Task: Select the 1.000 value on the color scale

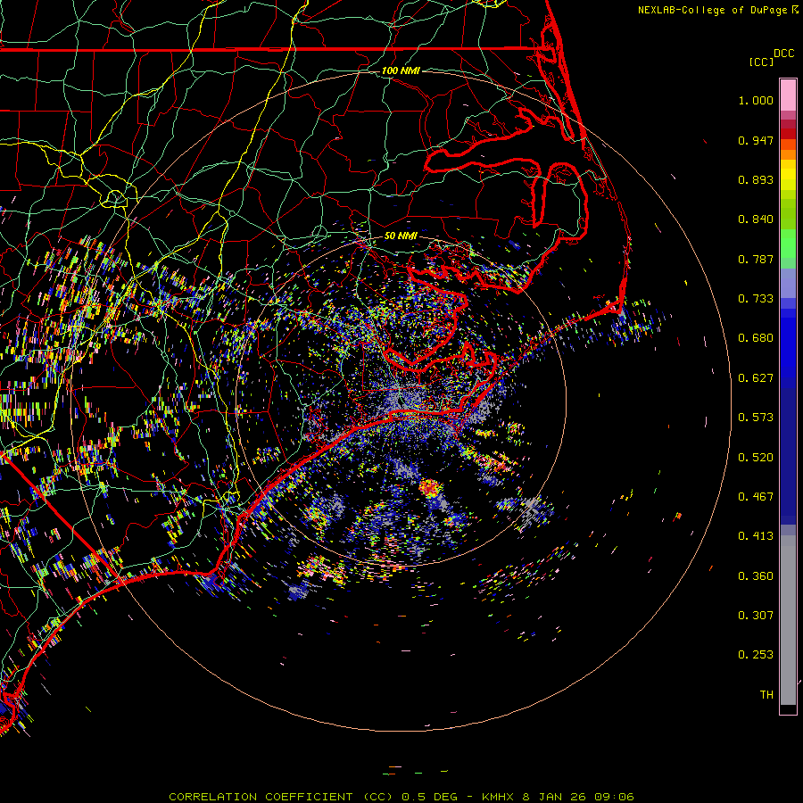Action: click(x=756, y=100)
